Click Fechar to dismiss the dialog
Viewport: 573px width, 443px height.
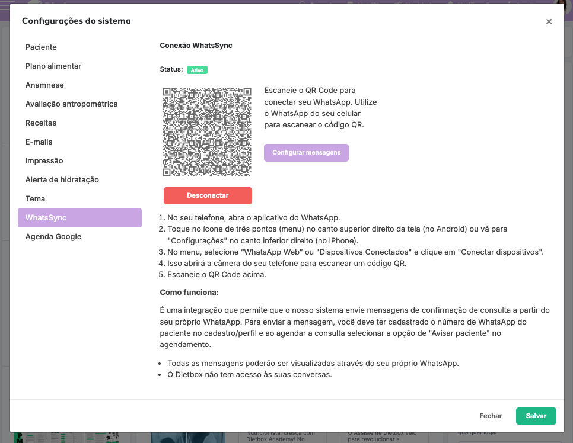[491, 416]
